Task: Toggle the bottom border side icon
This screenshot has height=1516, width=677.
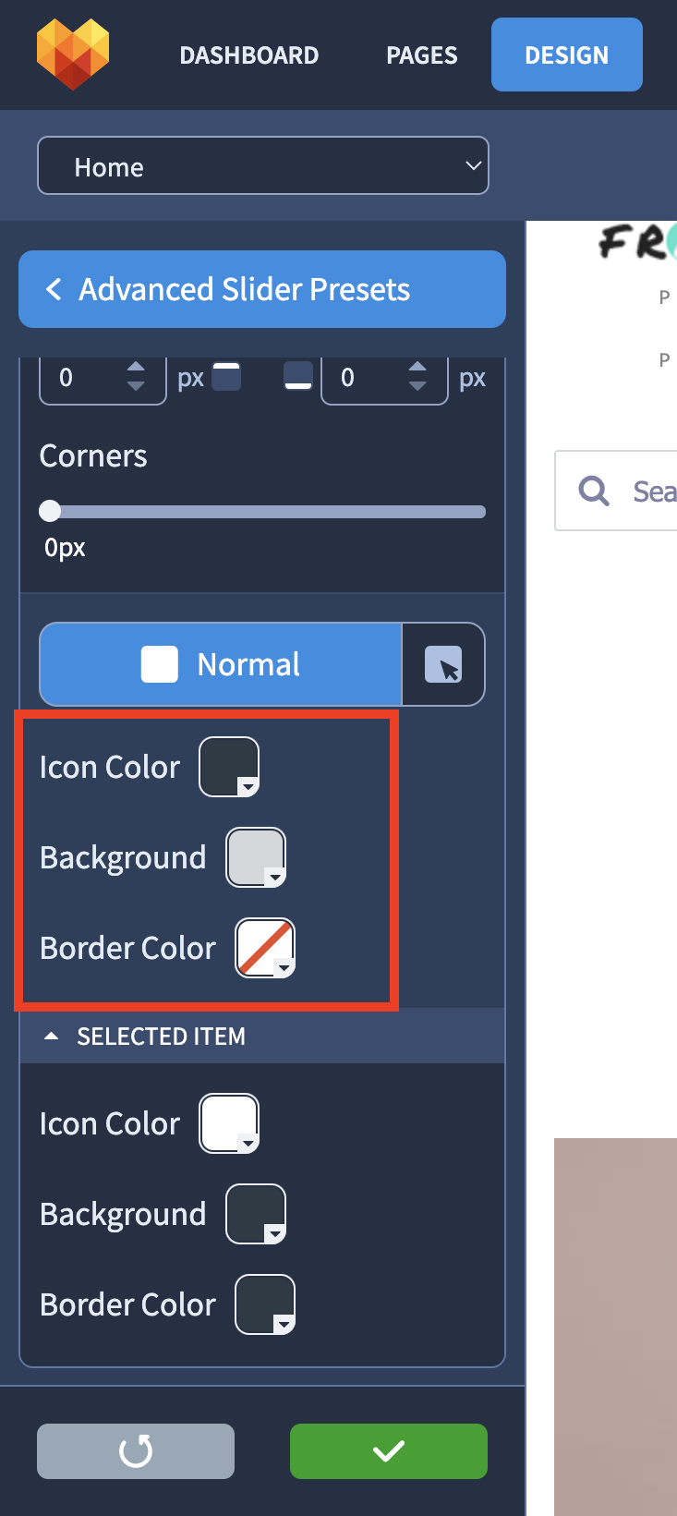Action: coord(297,377)
